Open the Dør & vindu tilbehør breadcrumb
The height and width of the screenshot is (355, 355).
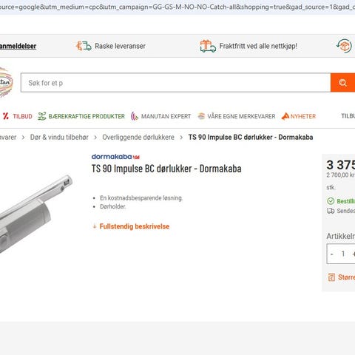coord(59,137)
